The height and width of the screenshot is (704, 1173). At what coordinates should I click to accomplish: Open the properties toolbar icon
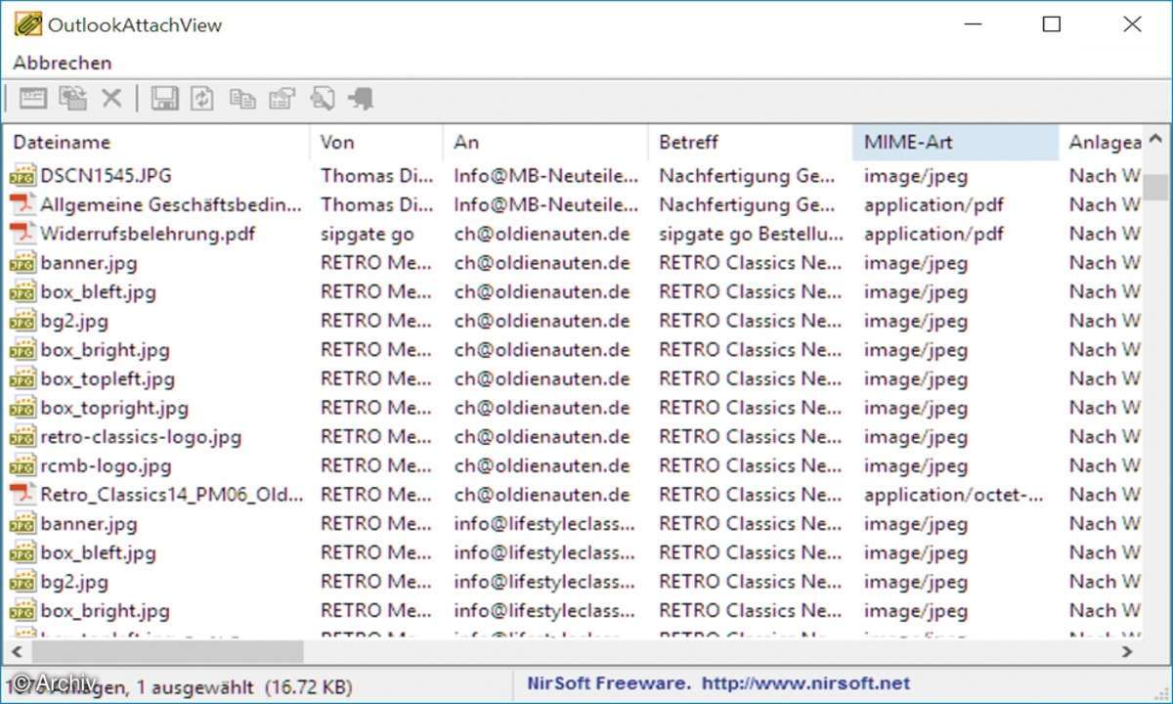point(282,98)
